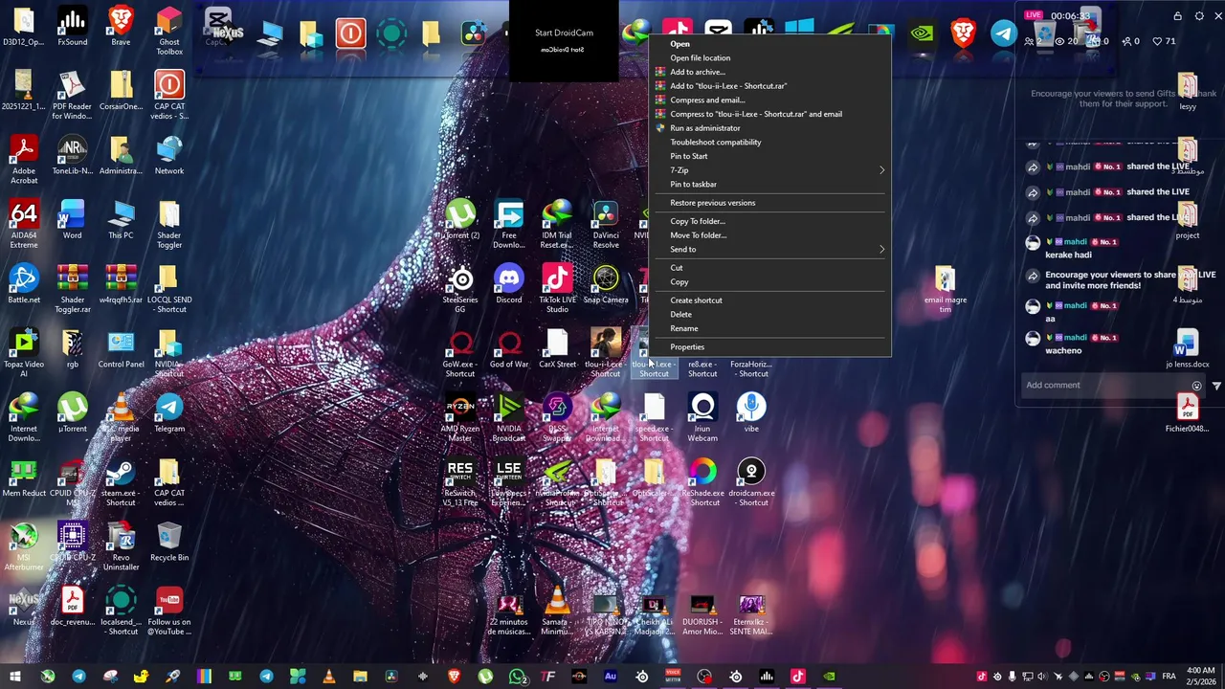The height and width of the screenshot is (689, 1225).
Task: Open the FxSound desktop icon
Action: pos(72,27)
